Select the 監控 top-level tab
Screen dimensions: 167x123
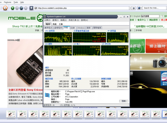pyautogui.click(x=48, y=24)
